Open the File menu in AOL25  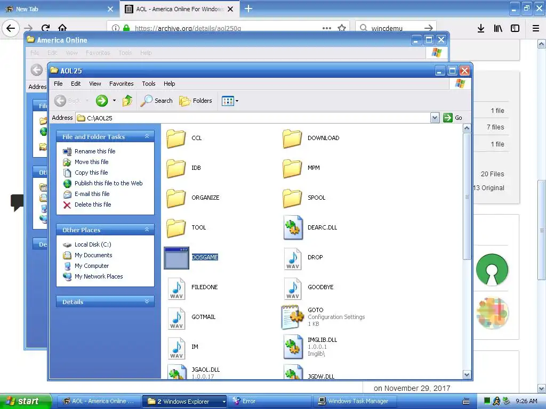[58, 84]
